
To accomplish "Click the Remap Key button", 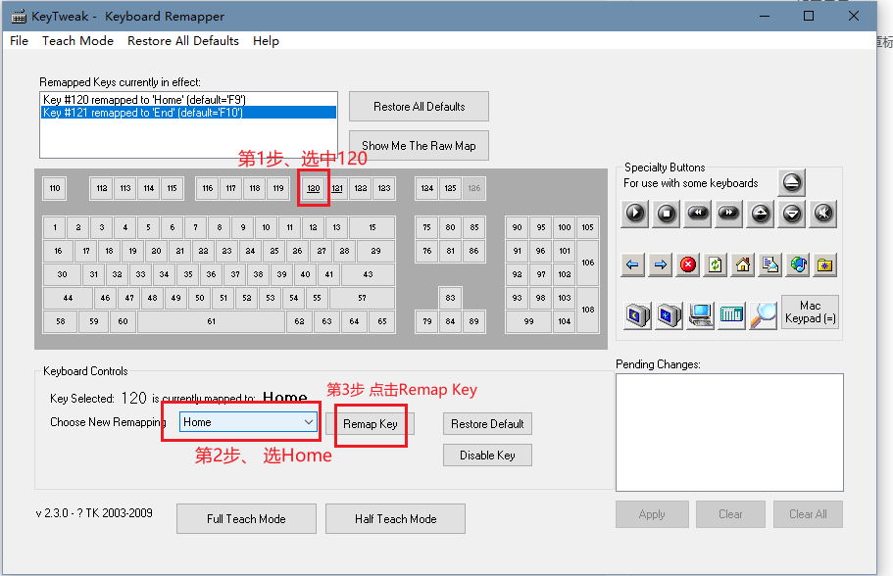I will coord(371,424).
